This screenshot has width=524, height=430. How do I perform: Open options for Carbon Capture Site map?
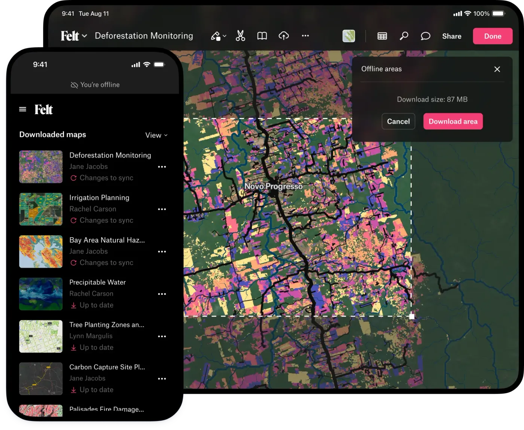pyautogui.click(x=162, y=379)
